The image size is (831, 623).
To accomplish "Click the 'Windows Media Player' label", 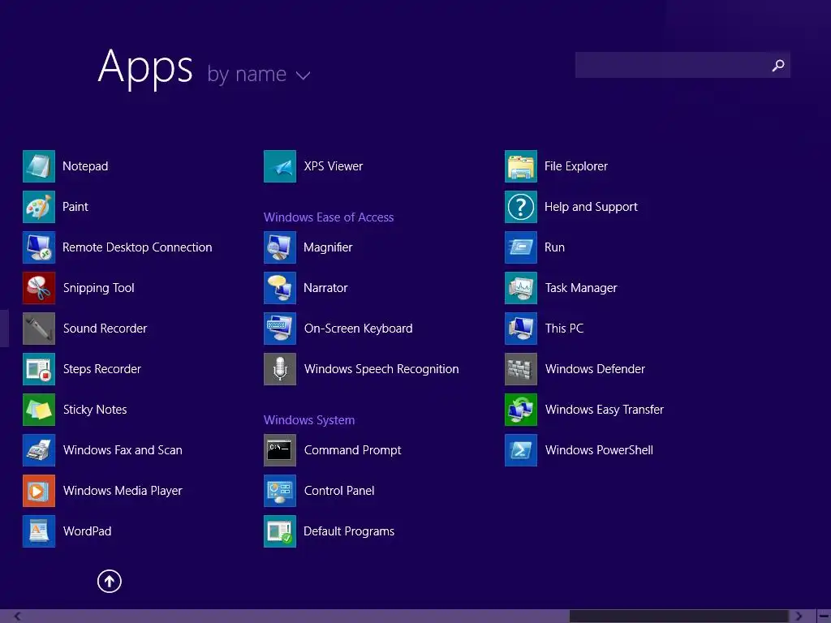I will (123, 491).
